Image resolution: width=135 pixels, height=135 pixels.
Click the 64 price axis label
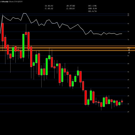[x=128, y=56]
